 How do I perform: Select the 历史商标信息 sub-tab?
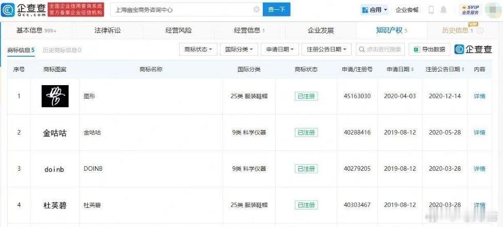tap(62, 50)
